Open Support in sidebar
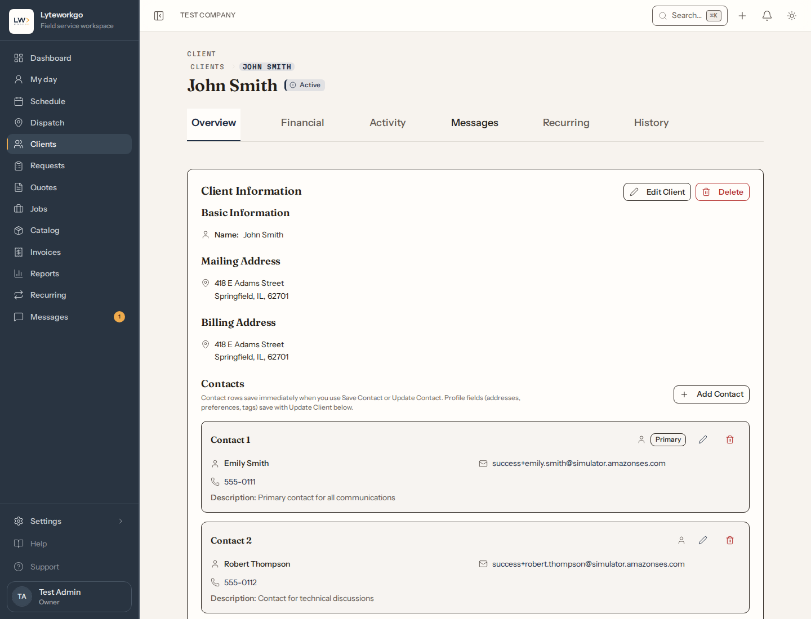 [69, 567]
